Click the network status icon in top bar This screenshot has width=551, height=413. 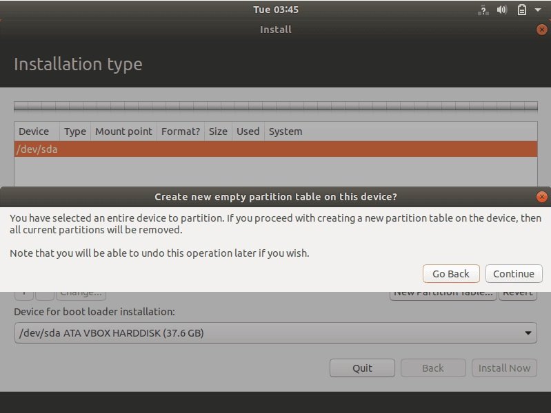(x=483, y=10)
